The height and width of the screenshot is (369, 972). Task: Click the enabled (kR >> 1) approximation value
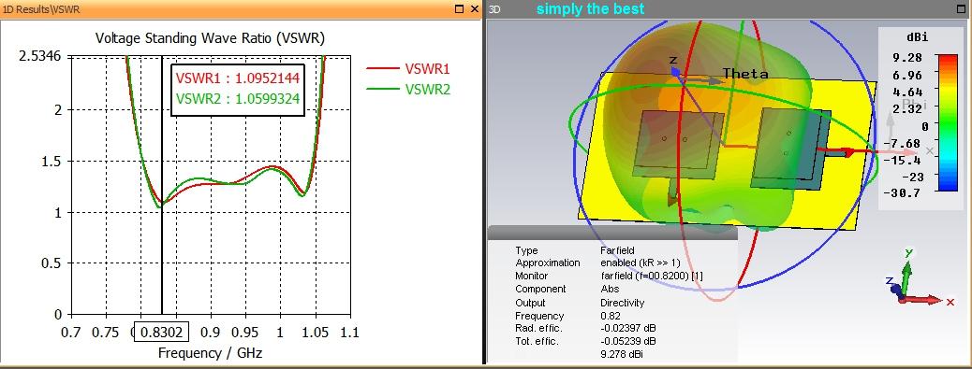[x=641, y=263]
